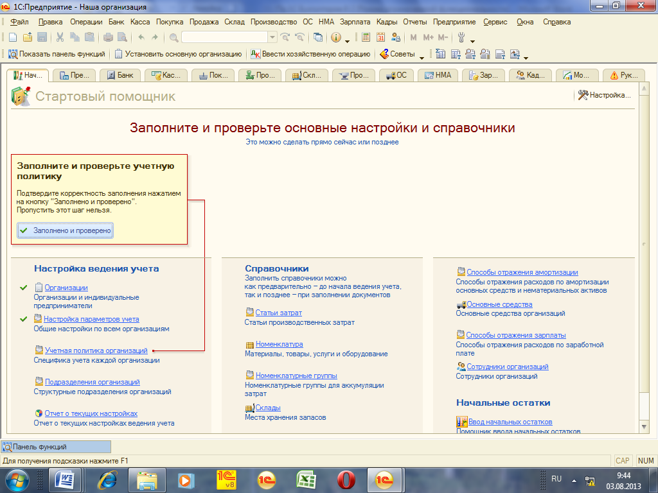Open the Calendar icon
Image resolution: width=658 pixels, height=493 pixels.
380,37
